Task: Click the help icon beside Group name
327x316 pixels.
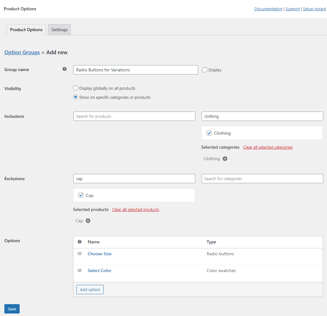Action: tap(65, 69)
